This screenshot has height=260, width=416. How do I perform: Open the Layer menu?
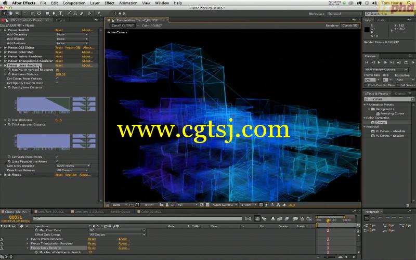tap(95, 3)
